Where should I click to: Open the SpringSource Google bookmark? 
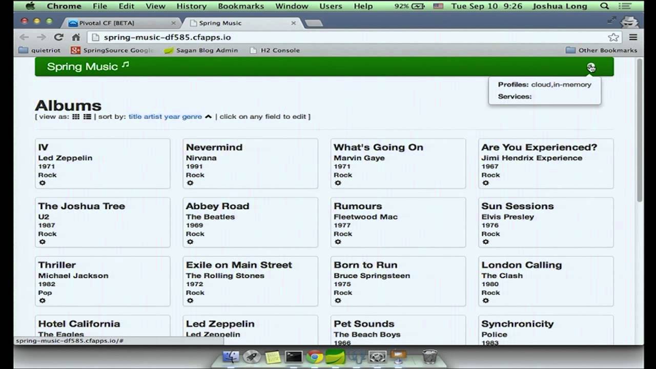point(113,50)
